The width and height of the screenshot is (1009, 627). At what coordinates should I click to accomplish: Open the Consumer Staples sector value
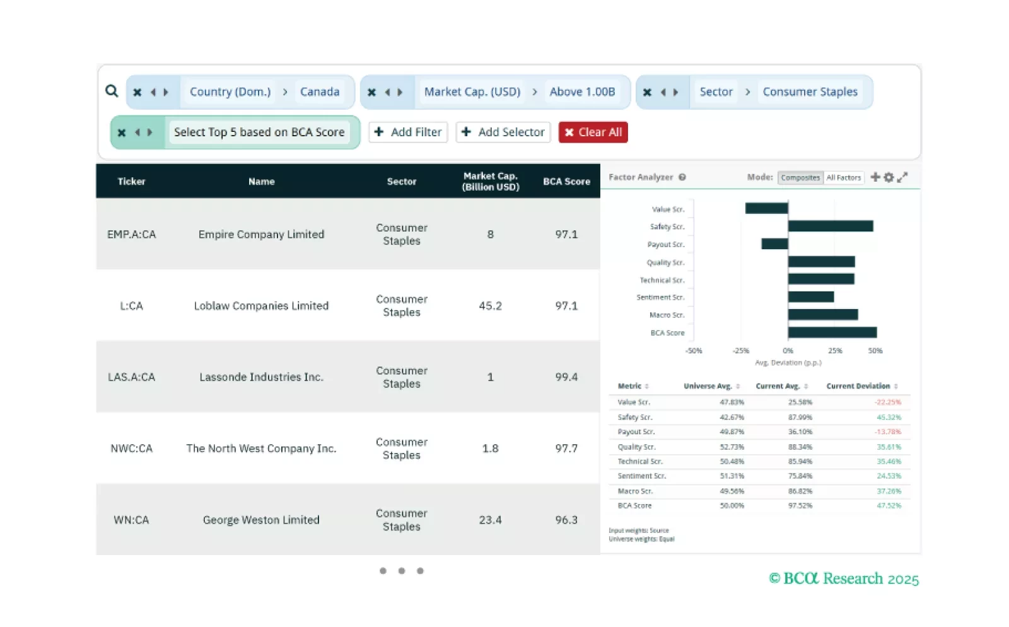coord(810,92)
